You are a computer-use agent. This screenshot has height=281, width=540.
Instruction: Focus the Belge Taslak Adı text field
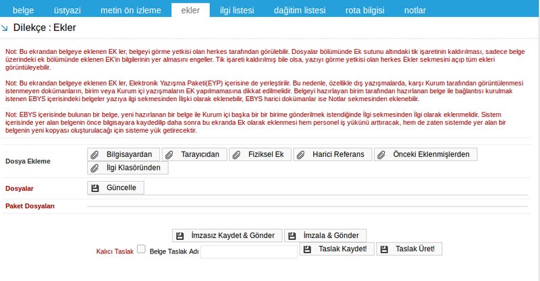click(x=249, y=251)
